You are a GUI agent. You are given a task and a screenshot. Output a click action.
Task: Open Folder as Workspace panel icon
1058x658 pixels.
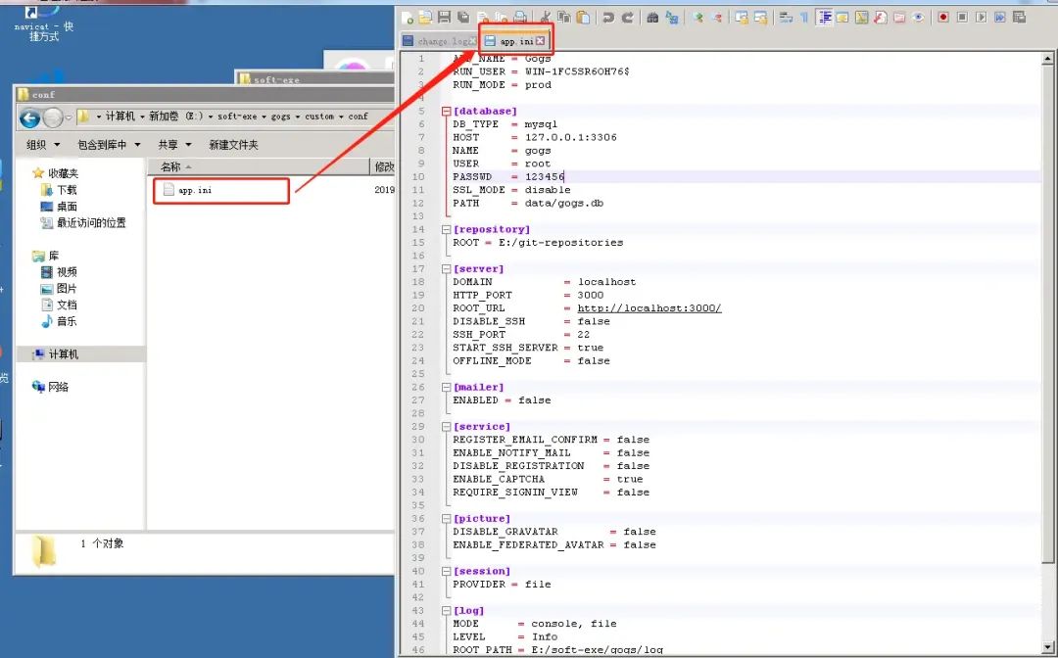click(899, 18)
